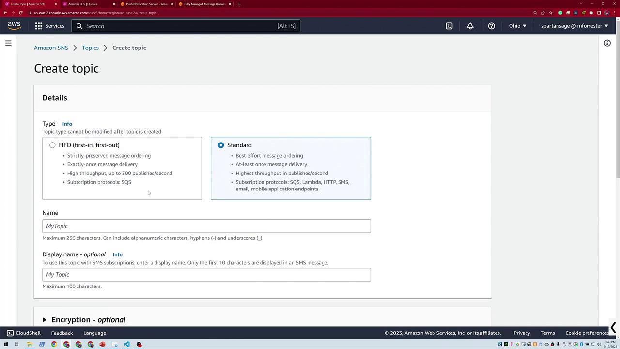Click the browser back arrow
The width and height of the screenshot is (620, 349).
(x=5, y=13)
